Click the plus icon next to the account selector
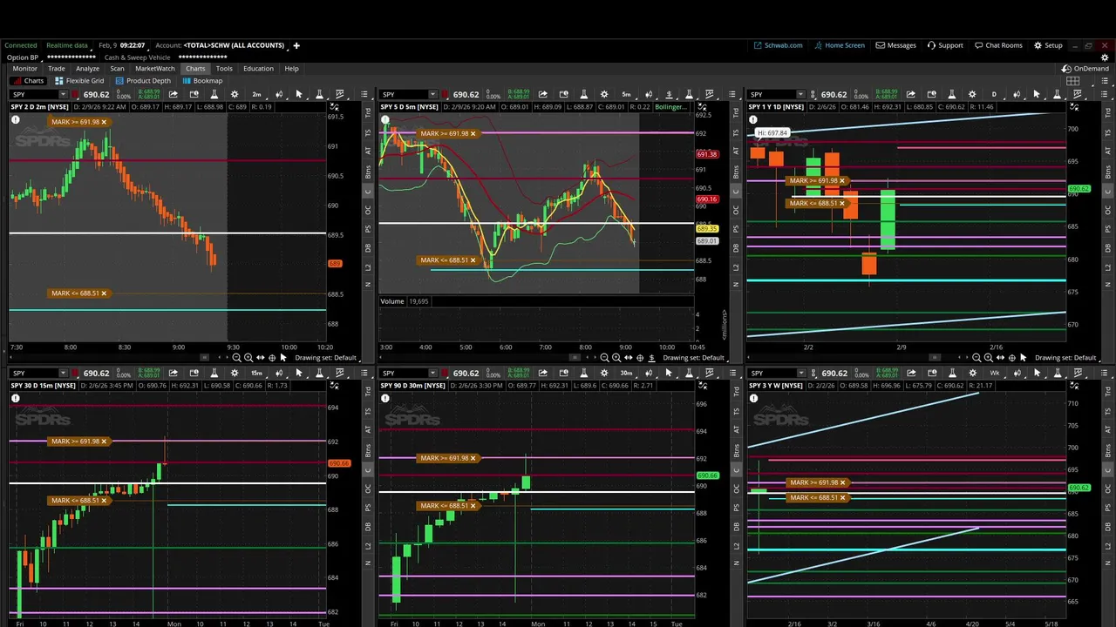This screenshot has height=627, width=1116. (296, 45)
